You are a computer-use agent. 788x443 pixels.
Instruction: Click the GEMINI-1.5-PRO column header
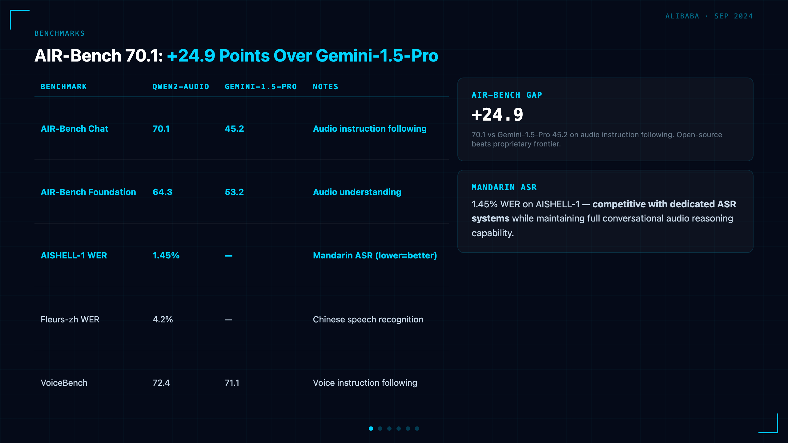click(x=261, y=87)
